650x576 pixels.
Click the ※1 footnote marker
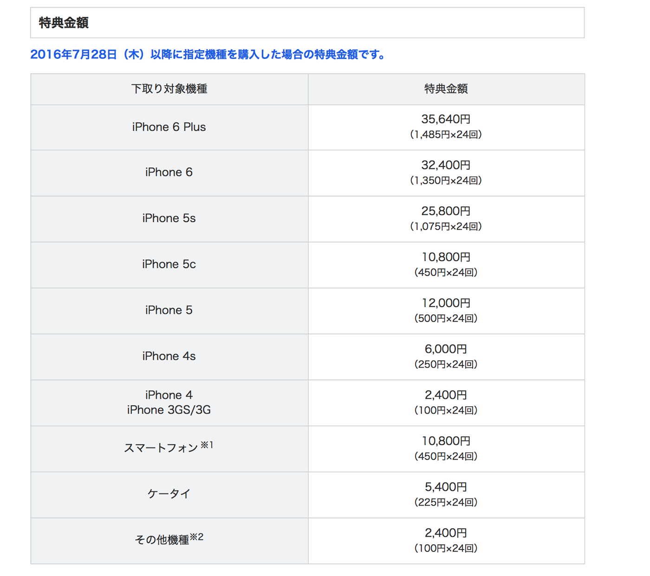(x=207, y=445)
